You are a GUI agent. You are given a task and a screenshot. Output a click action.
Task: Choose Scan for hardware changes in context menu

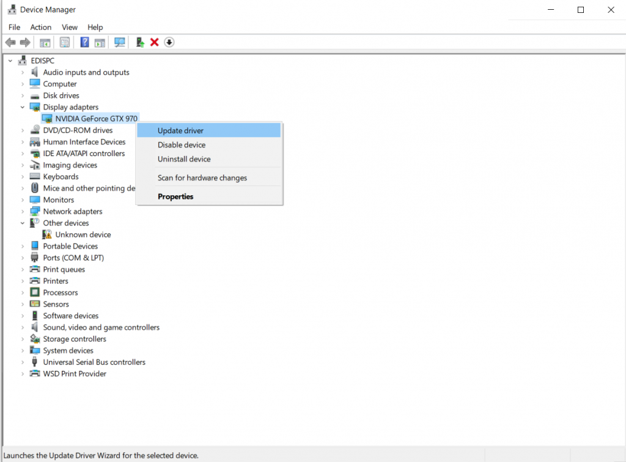coord(209,178)
